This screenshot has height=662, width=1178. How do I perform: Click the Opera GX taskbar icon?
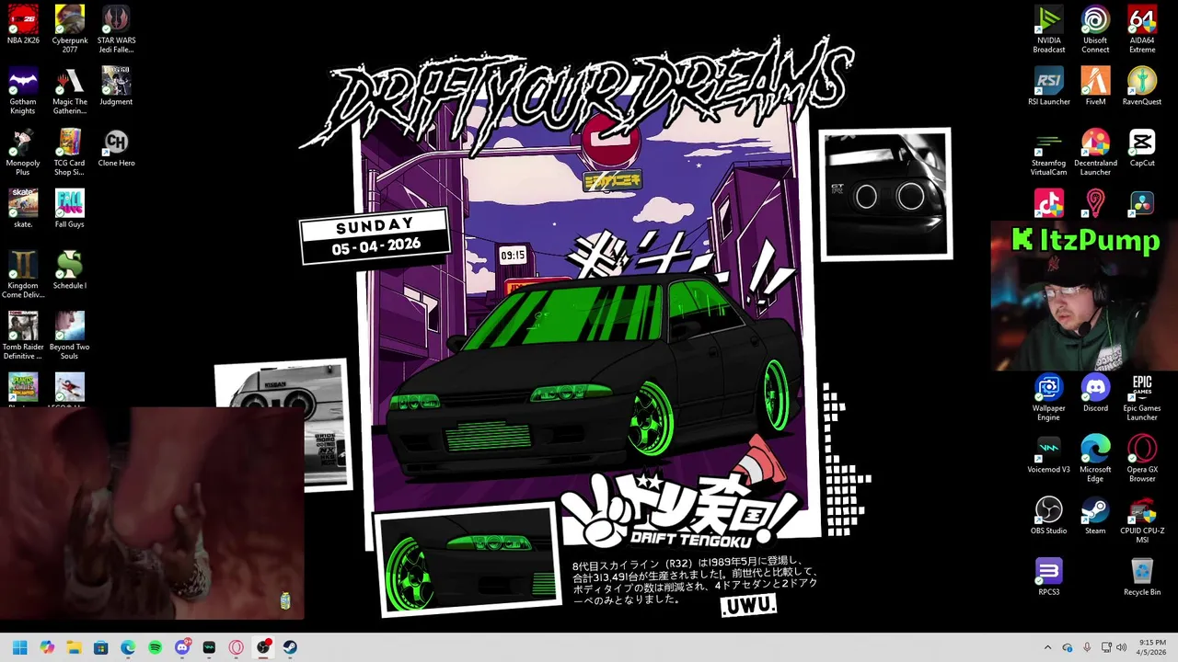[x=237, y=647]
